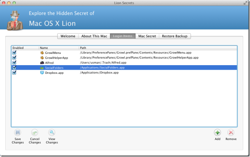Click the /Applications/Dropbox.app path
This screenshot has width=250, height=157.
99,73
